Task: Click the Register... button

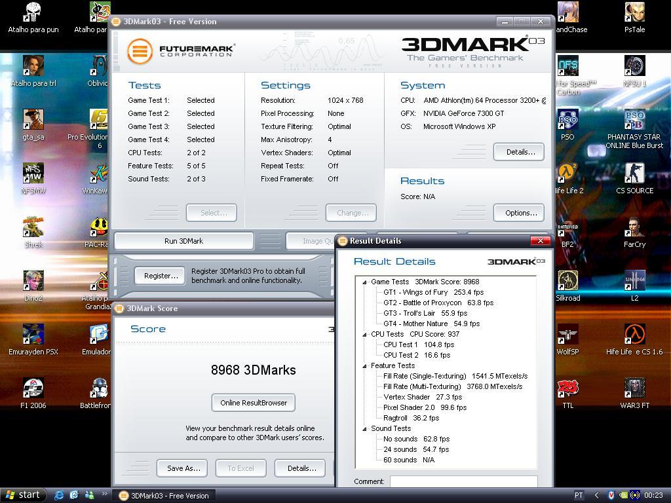Action: coord(160,276)
